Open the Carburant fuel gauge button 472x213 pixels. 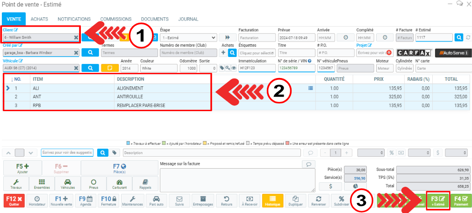coord(120,183)
